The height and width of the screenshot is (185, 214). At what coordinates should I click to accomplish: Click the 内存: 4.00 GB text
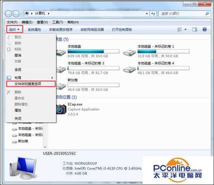point(76,173)
